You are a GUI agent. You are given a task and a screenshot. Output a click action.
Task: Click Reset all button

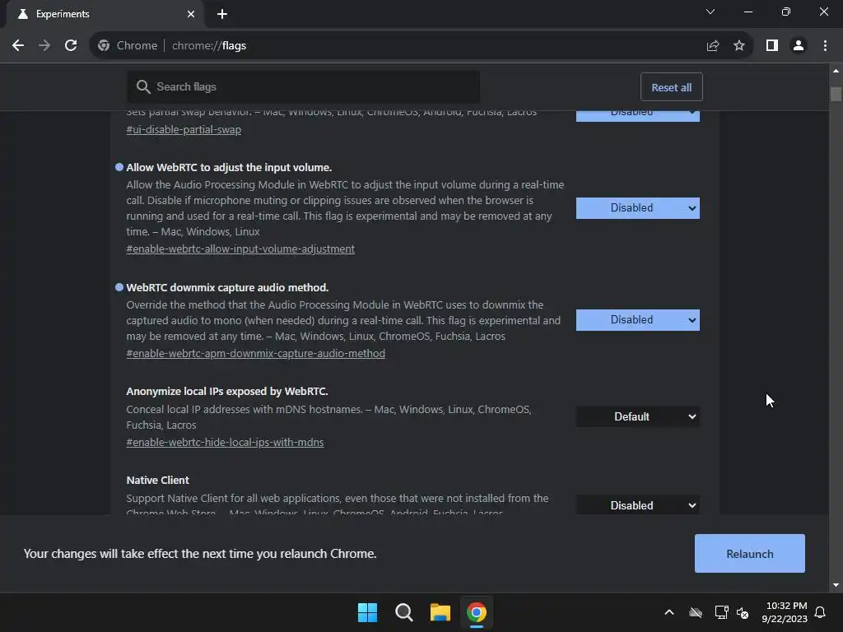point(672,87)
